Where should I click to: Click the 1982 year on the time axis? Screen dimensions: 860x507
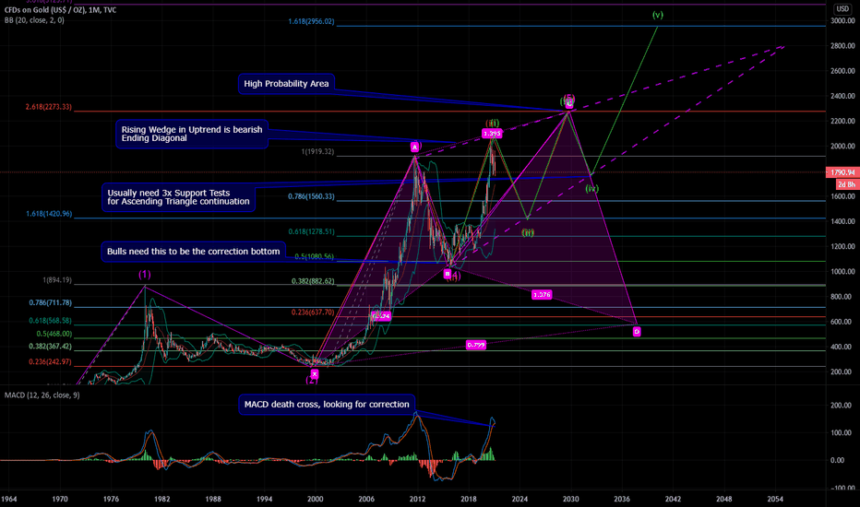pos(162,500)
